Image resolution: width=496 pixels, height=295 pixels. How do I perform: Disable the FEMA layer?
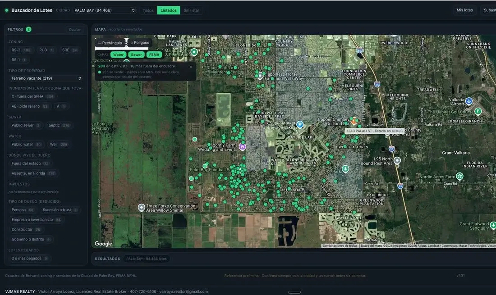click(154, 54)
